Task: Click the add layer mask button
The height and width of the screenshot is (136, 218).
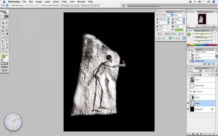Action: [x=197, y=134]
